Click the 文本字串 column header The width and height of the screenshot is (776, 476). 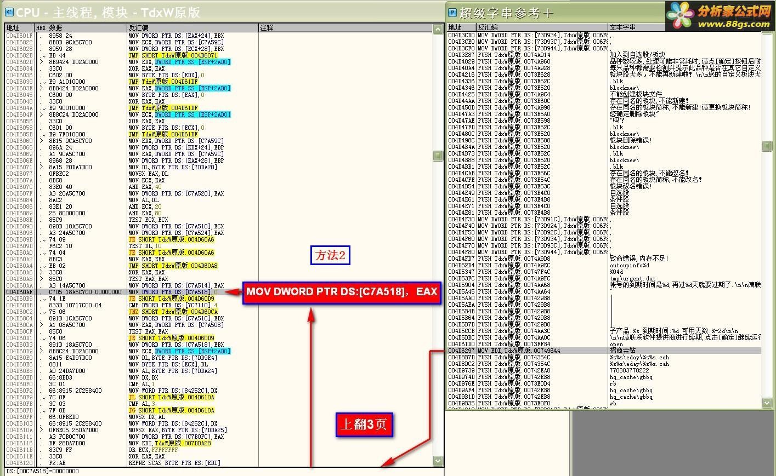coord(685,27)
